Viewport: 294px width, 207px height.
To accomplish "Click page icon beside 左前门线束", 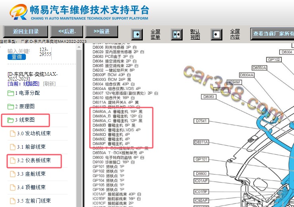I will tap(13, 201).
